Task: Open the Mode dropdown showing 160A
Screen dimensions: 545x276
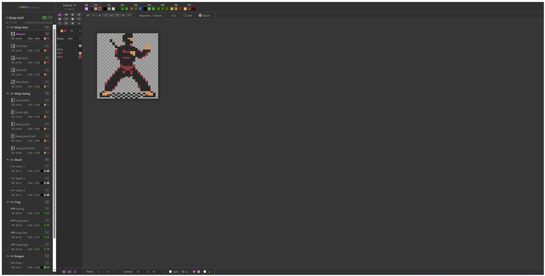Action: (74, 39)
